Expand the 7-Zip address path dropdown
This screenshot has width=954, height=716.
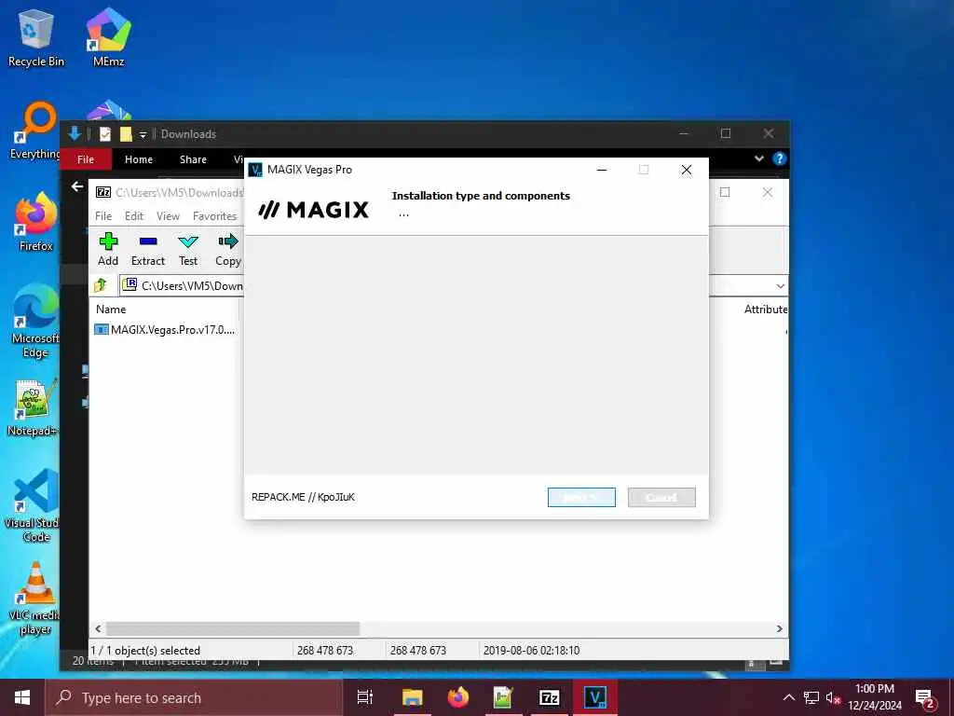(780, 286)
